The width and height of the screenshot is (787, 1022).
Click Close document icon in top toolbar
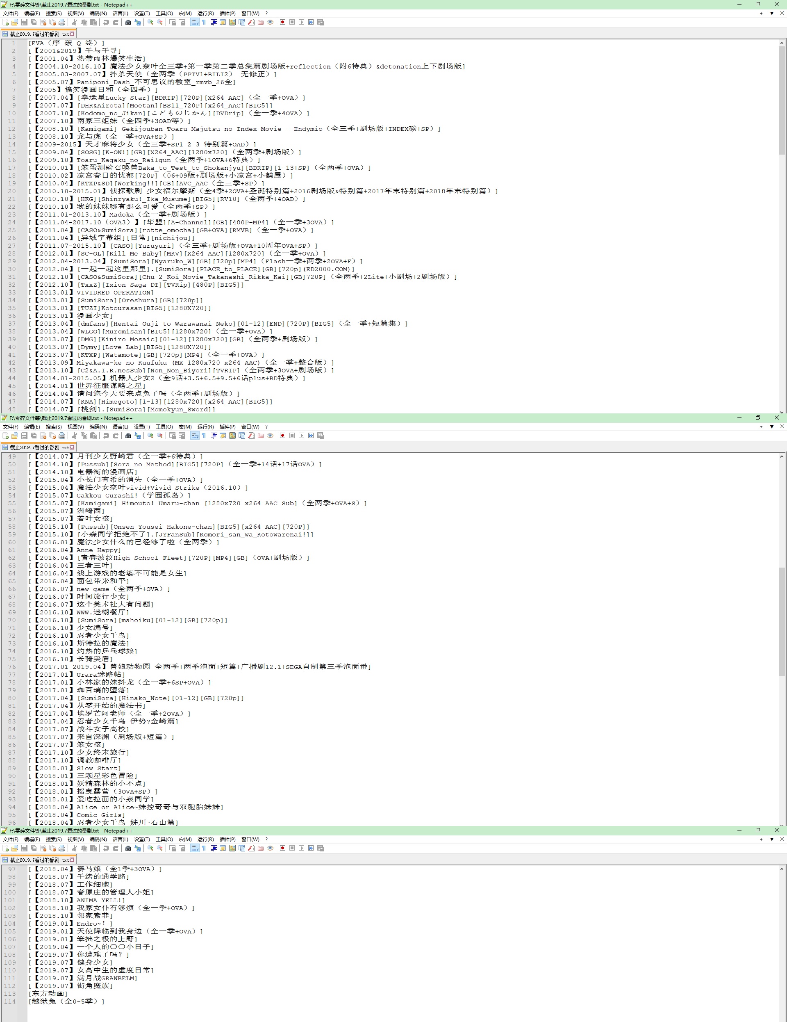(x=43, y=22)
